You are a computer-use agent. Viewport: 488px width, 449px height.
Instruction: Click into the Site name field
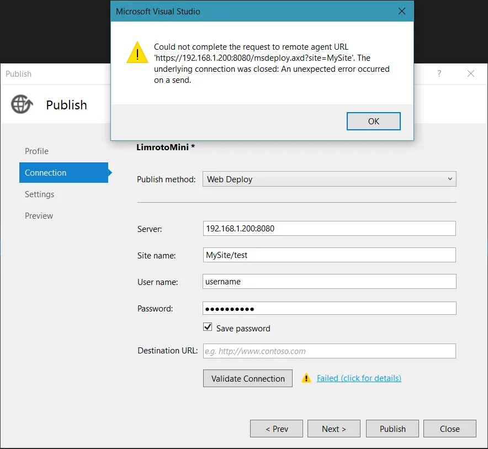pos(329,255)
